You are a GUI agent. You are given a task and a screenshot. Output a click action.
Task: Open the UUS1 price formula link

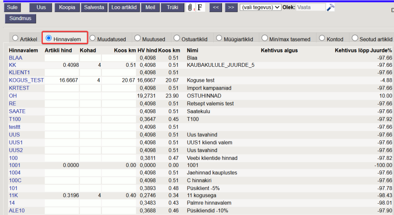coord(16,142)
